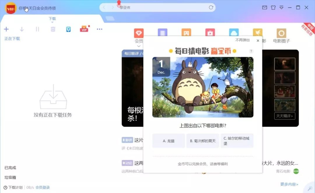This screenshot has height=193, width=315.
Task: Open the mobile Thunder transfer icon
Action: [x=68, y=29]
